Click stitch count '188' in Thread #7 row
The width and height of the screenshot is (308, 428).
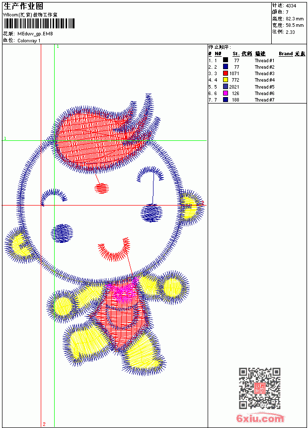coord(235,100)
